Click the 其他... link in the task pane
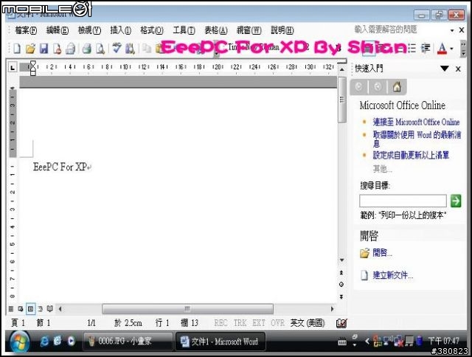Viewport: 472px width, 357px height. (x=382, y=169)
